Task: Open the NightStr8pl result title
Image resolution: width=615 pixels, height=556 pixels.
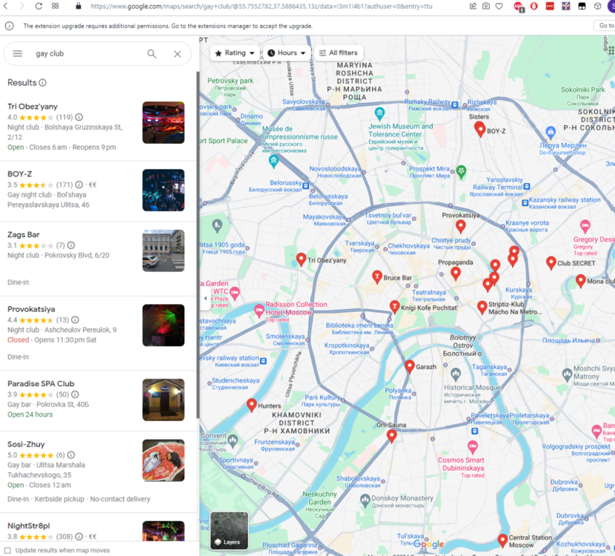Action: point(29,526)
